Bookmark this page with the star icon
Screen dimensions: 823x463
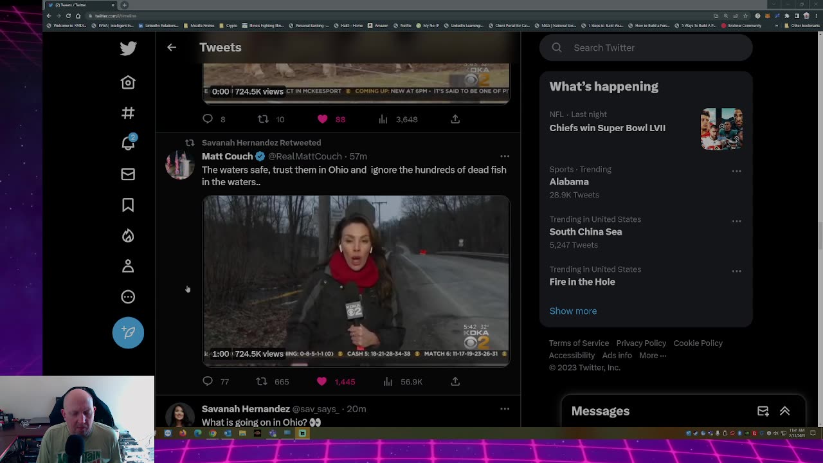[746, 16]
